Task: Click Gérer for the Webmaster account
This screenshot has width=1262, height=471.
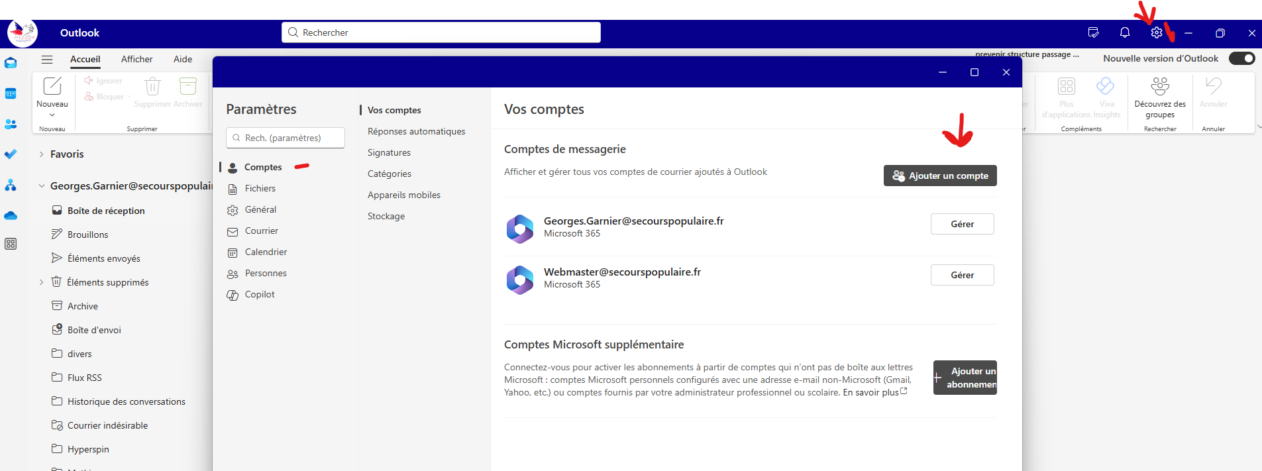Action: [x=963, y=275]
